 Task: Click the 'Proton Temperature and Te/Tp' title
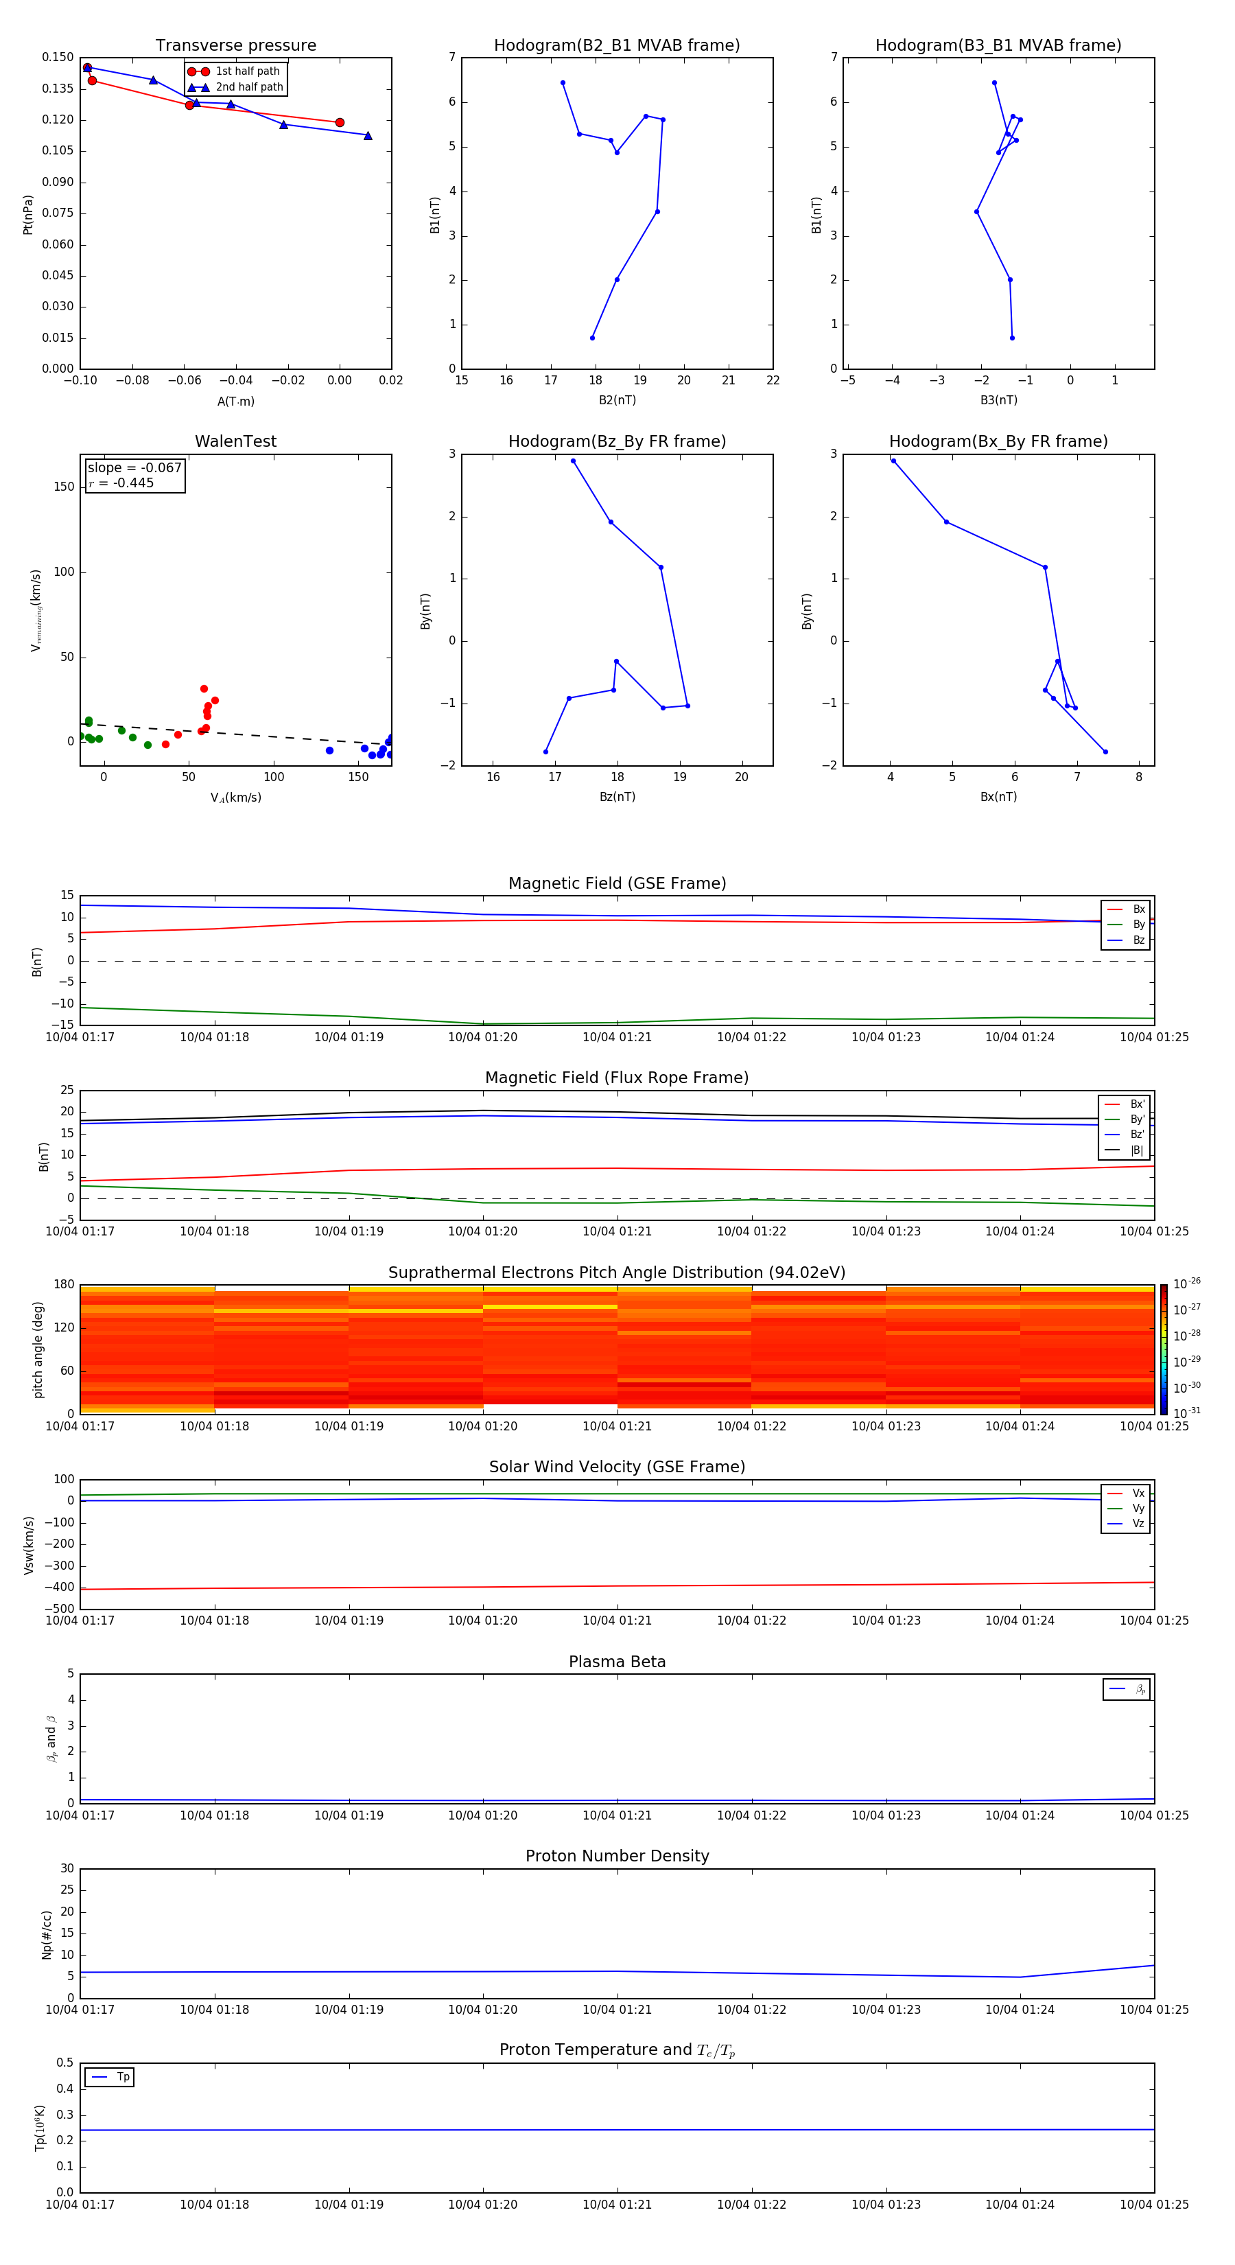(617, 2050)
